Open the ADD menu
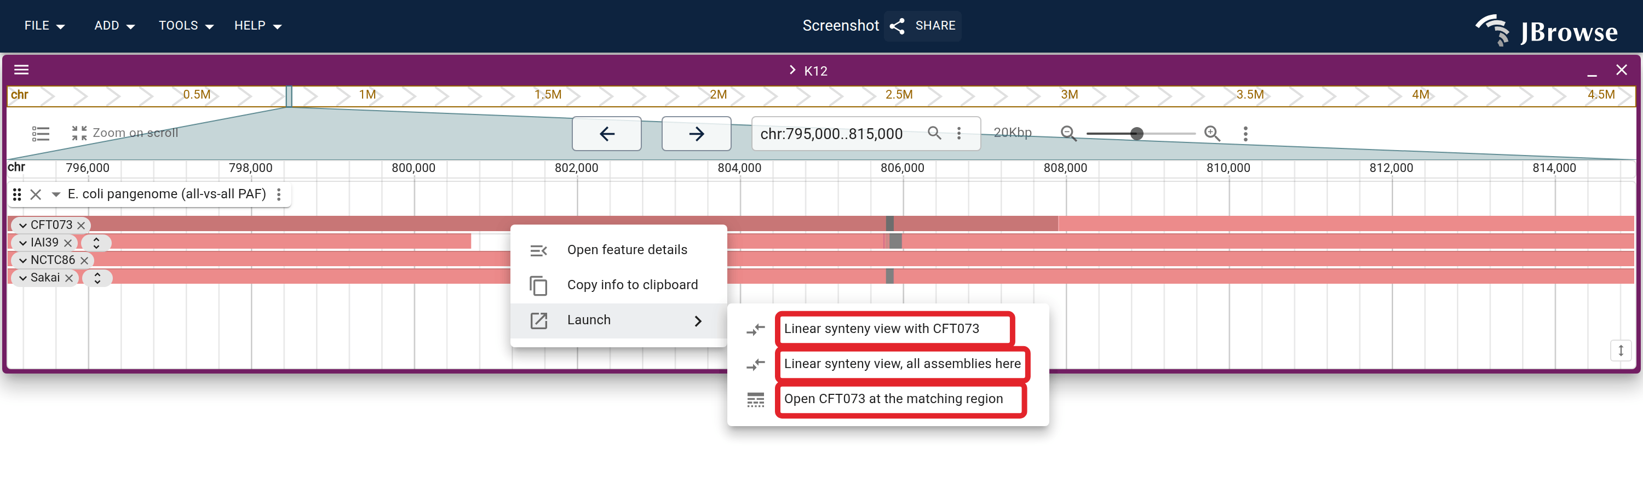The height and width of the screenshot is (482, 1643). coord(114,26)
